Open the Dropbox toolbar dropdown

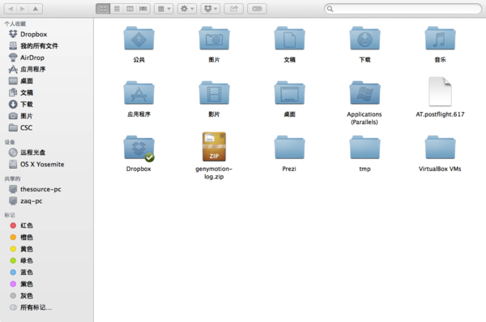pyautogui.click(x=211, y=9)
